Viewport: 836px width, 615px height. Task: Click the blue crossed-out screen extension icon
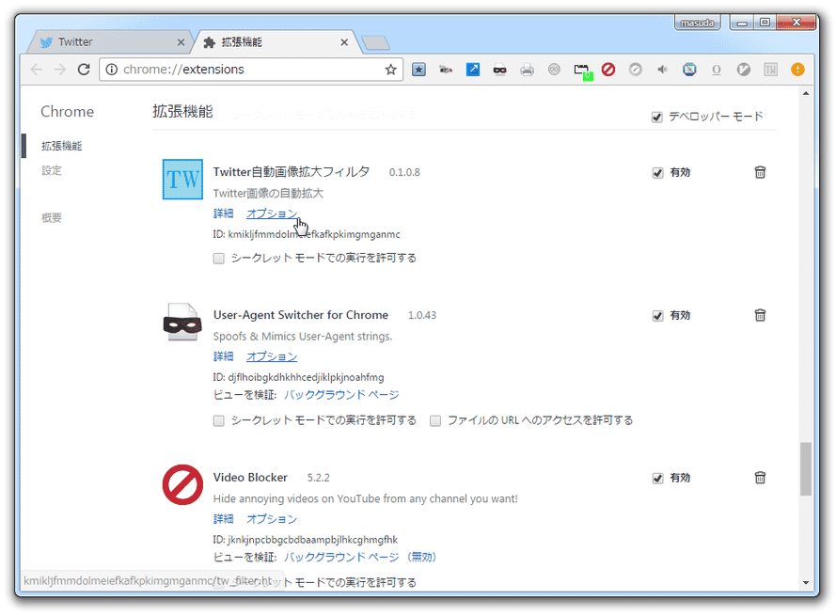pyautogui.click(x=689, y=70)
